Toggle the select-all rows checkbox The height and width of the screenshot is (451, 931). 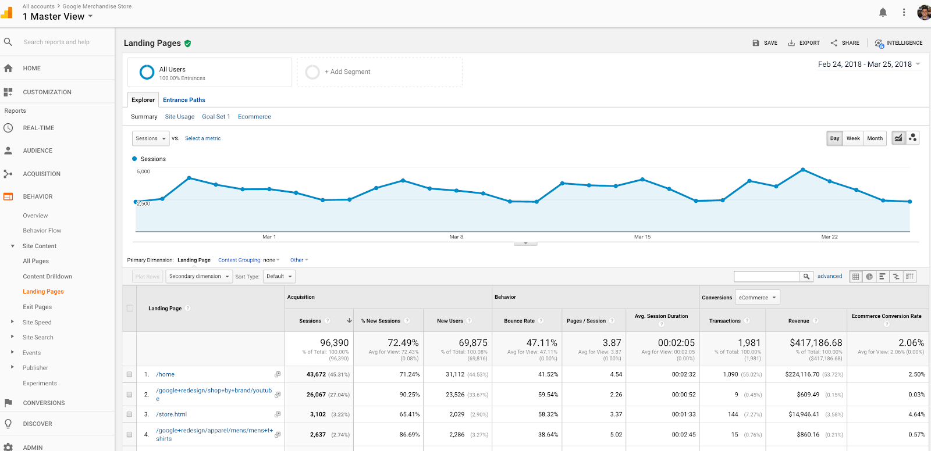(130, 308)
